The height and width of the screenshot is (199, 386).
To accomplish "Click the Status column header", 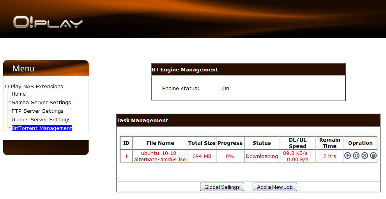I will click(x=262, y=143).
